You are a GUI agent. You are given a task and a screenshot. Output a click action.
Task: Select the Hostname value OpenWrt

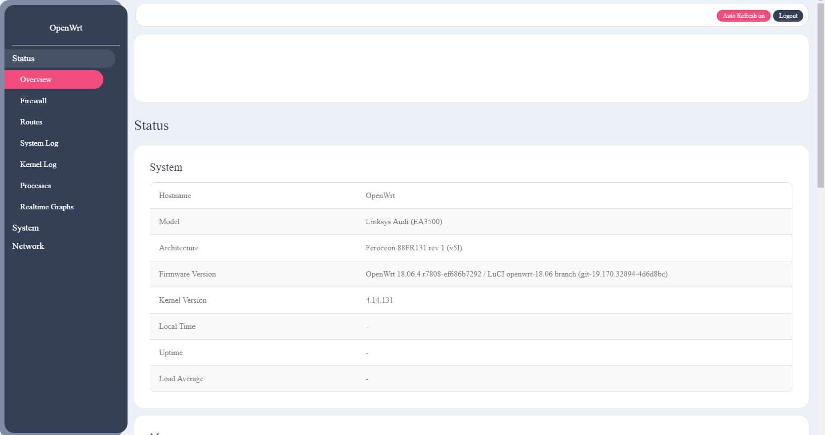click(380, 196)
